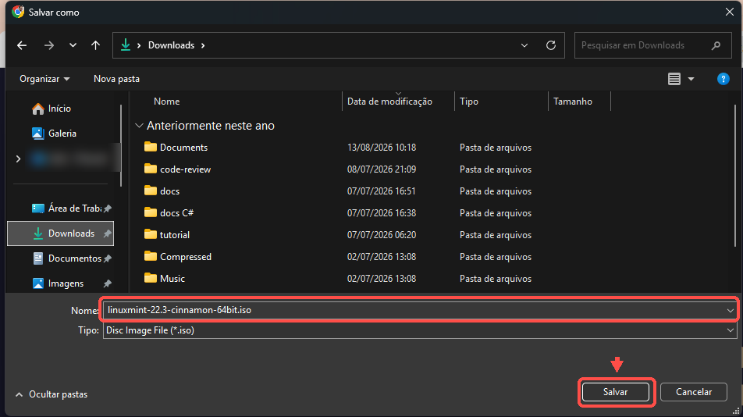Viewport: 743px width, 417px height.
Task: Click pin icon beside Imagens sidebar item
Action: [108, 283]
